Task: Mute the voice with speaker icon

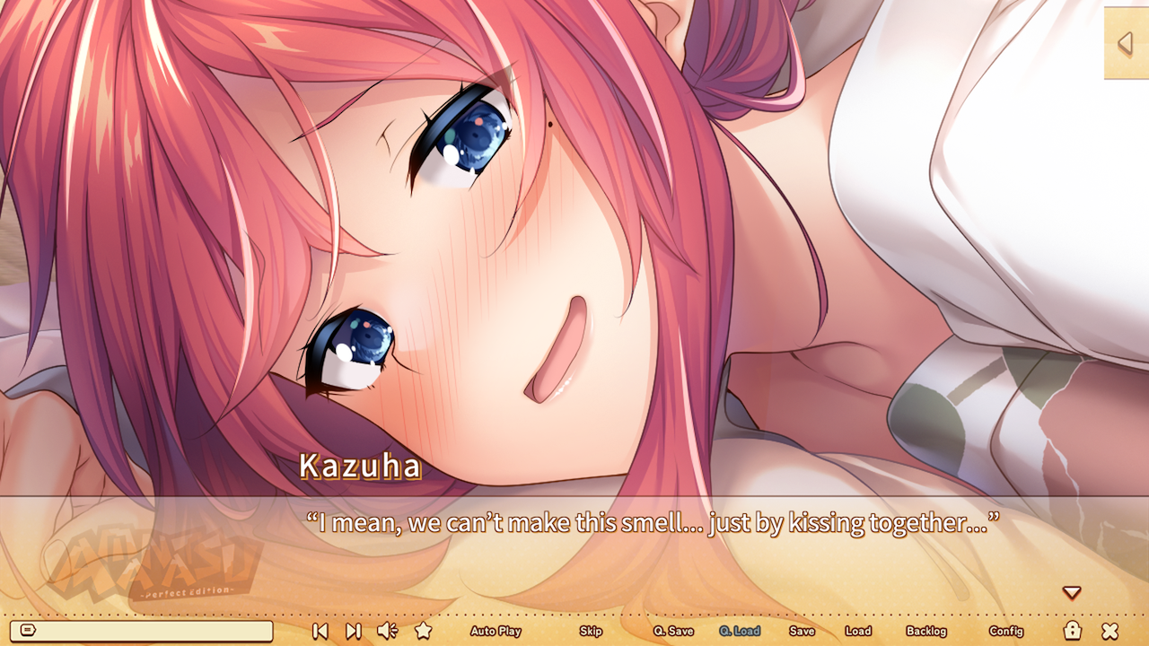Action: coord(387,631)
